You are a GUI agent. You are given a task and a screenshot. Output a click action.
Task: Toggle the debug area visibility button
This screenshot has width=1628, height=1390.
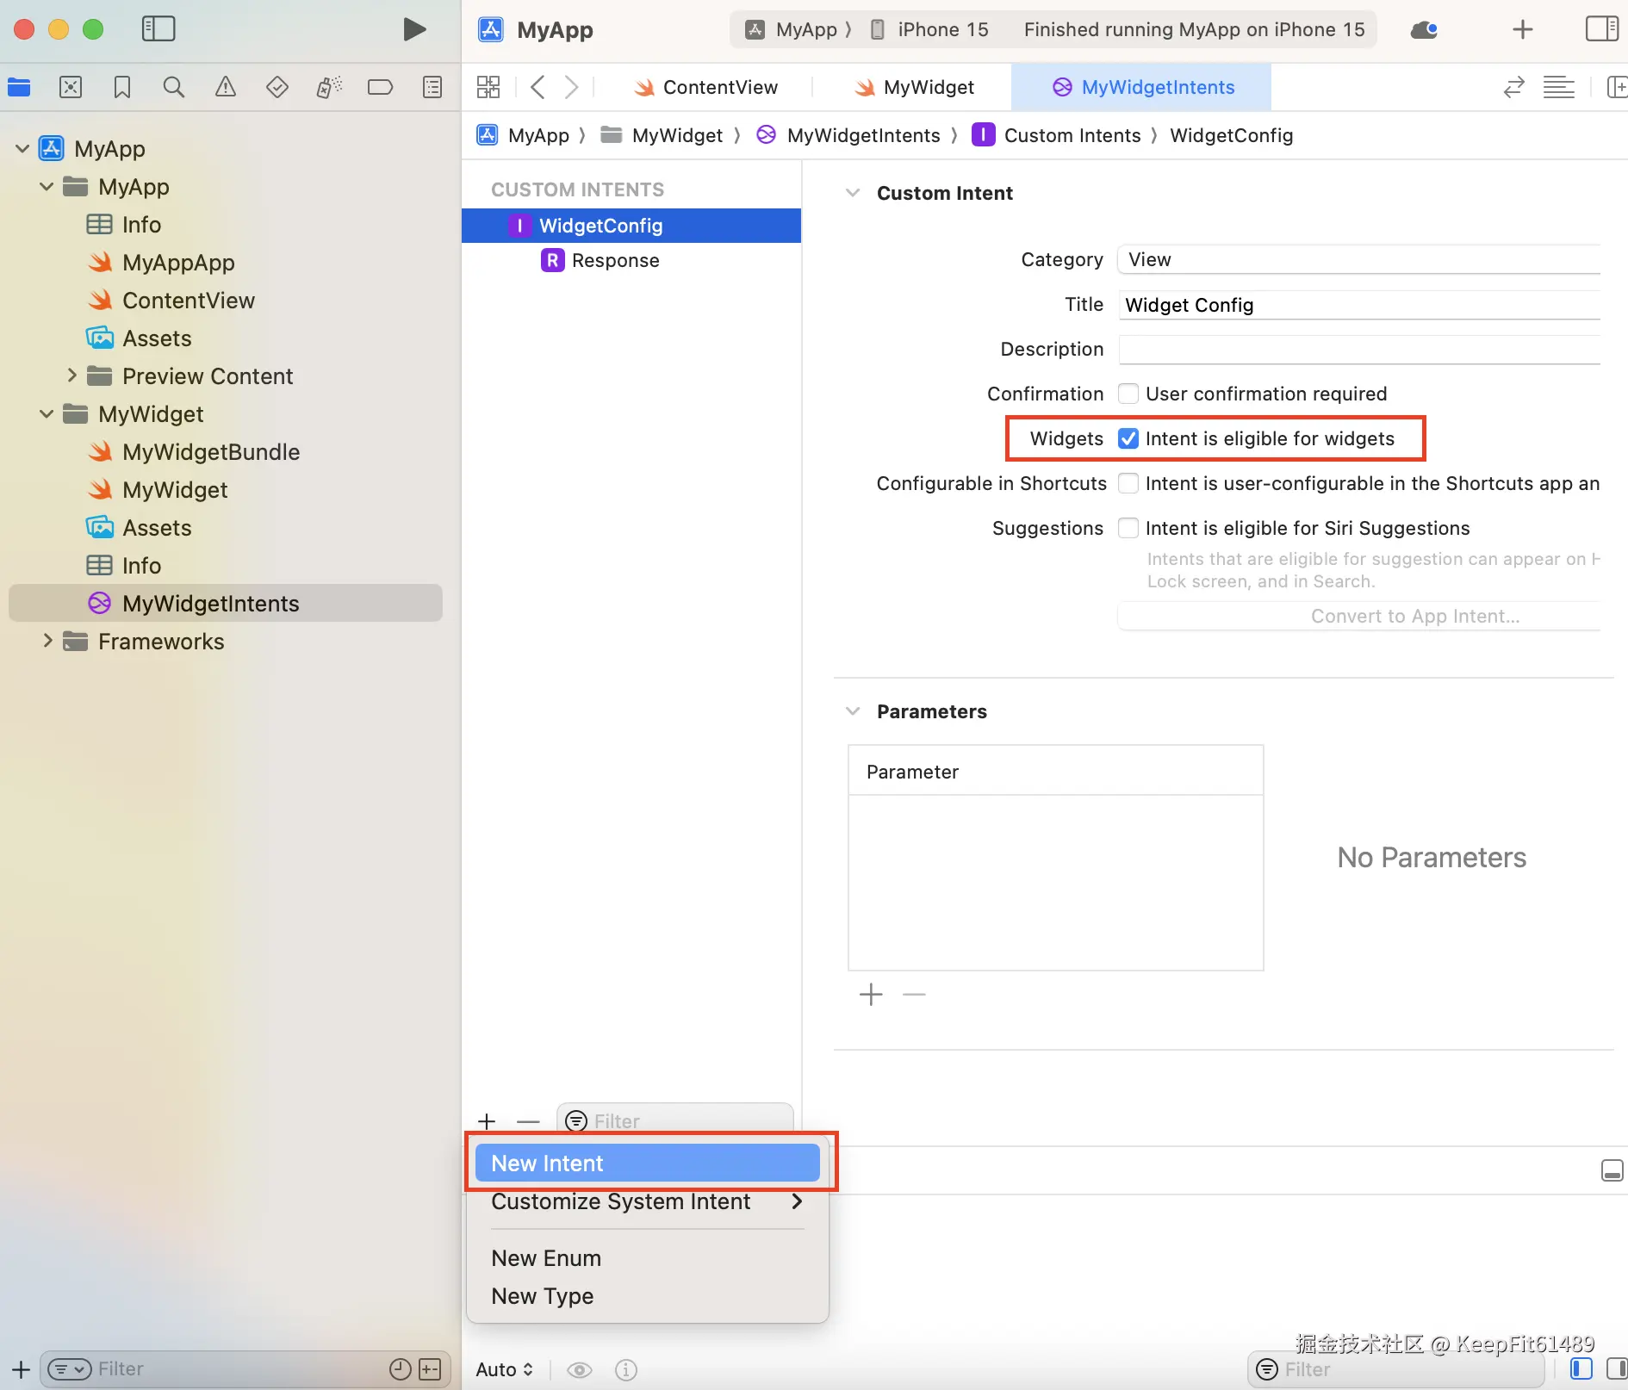click(x=1612, y=1170)
